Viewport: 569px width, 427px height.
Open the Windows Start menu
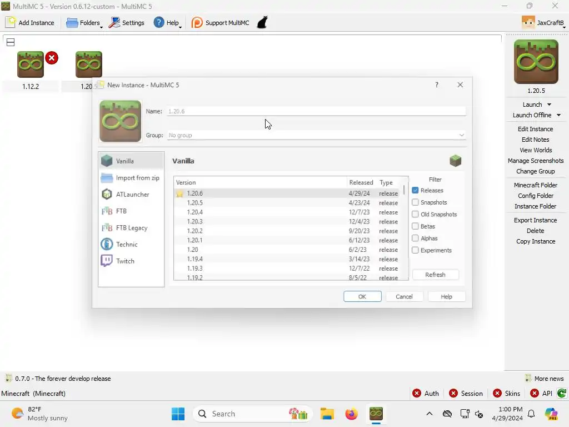tap(178, 414)
